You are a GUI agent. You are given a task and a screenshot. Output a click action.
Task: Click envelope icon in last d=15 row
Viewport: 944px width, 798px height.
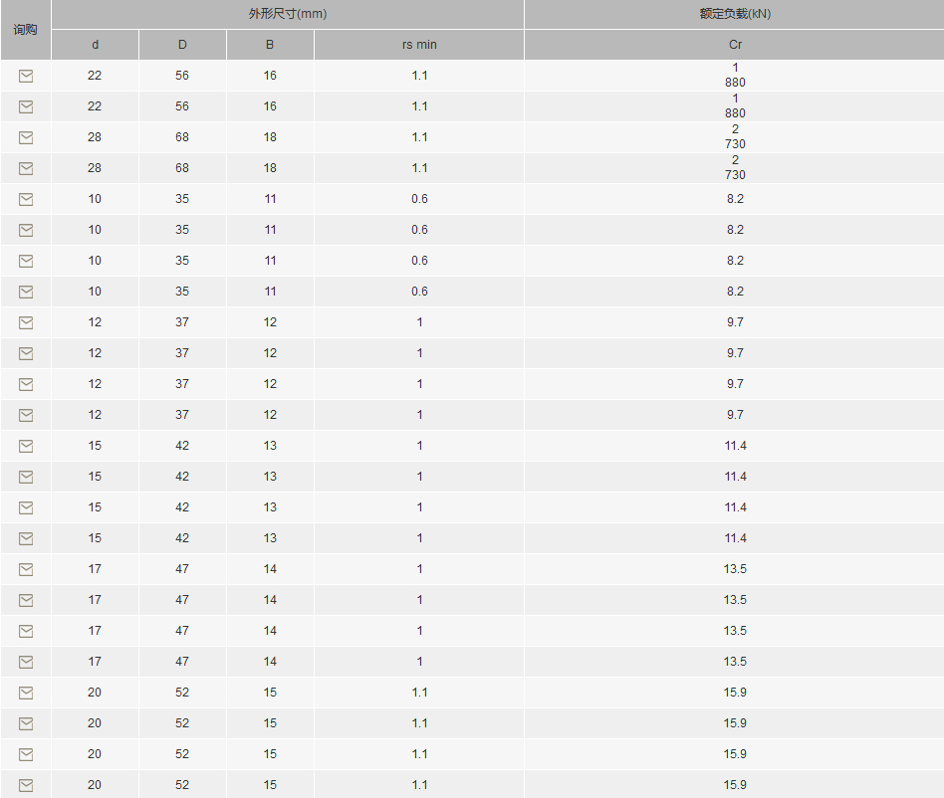[26, 538]
